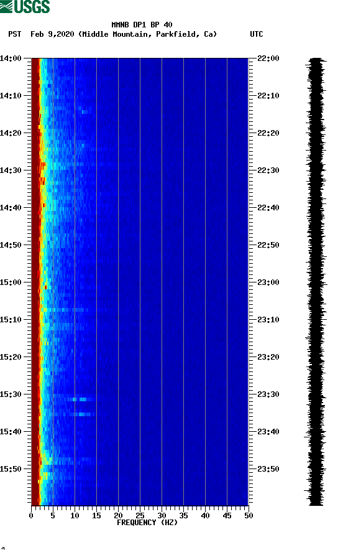The width and height of the screenshot is (343, 555).
Task: Click the '14:00' PST time label
Action: pyautogui.click(x=11, y=58)
